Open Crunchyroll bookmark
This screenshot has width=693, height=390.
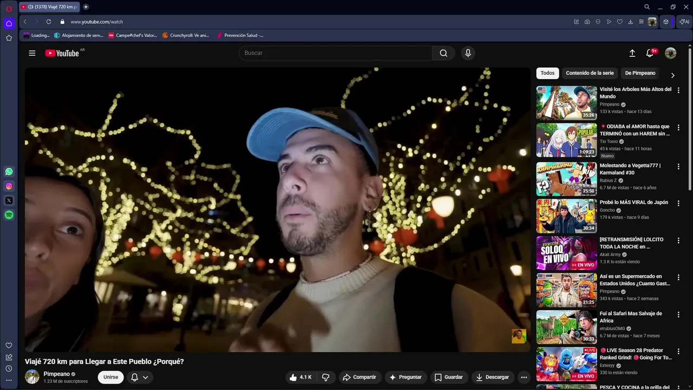pos(186,35)
